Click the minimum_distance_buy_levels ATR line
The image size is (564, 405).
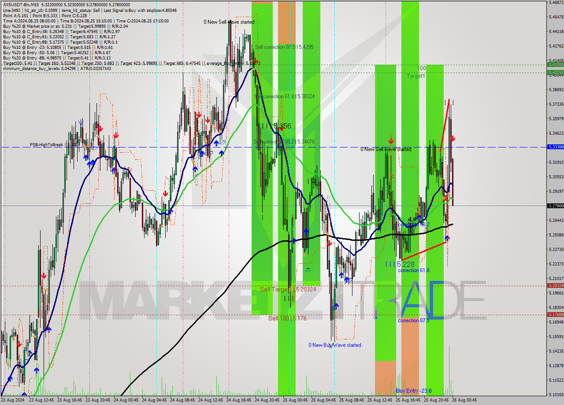pos(57,68)
